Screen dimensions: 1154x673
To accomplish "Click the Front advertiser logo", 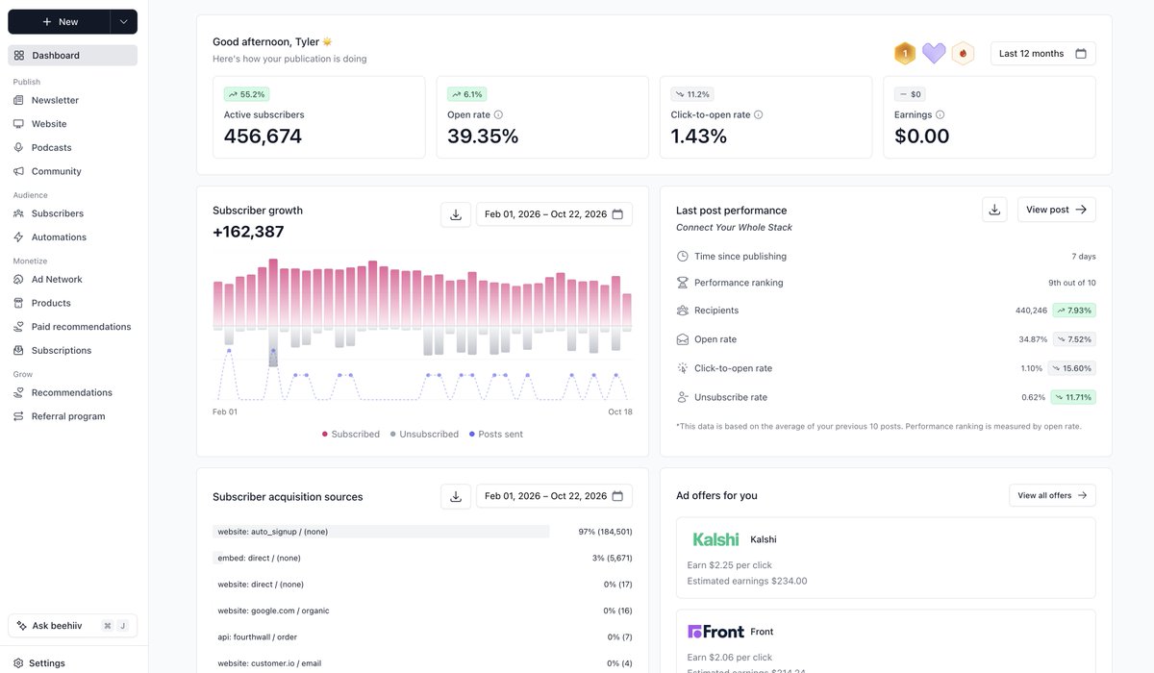I will click(x=715, y=632).
